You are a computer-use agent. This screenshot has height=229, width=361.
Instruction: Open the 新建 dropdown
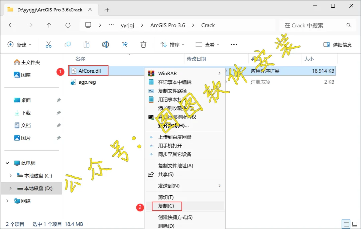pos(20,45)
